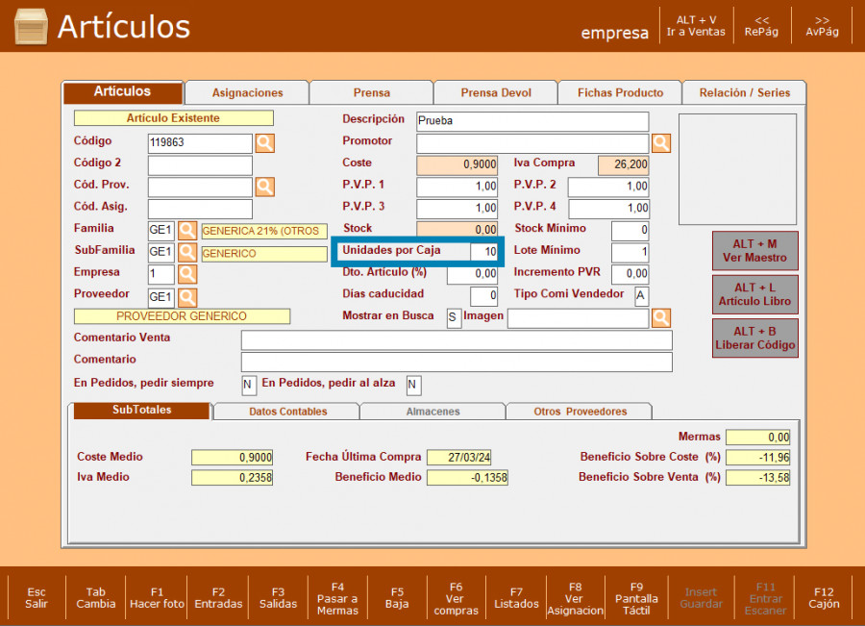Open SubFamilia search magnifier icon

tap(187, 253)
